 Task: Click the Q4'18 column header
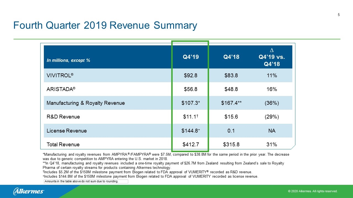click(x=231, y=57)
